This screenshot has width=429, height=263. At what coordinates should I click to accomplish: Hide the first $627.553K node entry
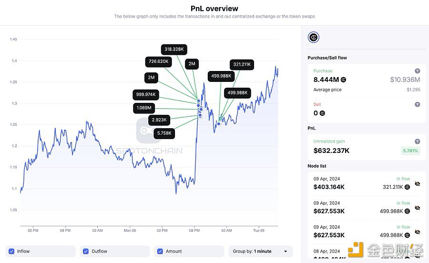(418, 208)
